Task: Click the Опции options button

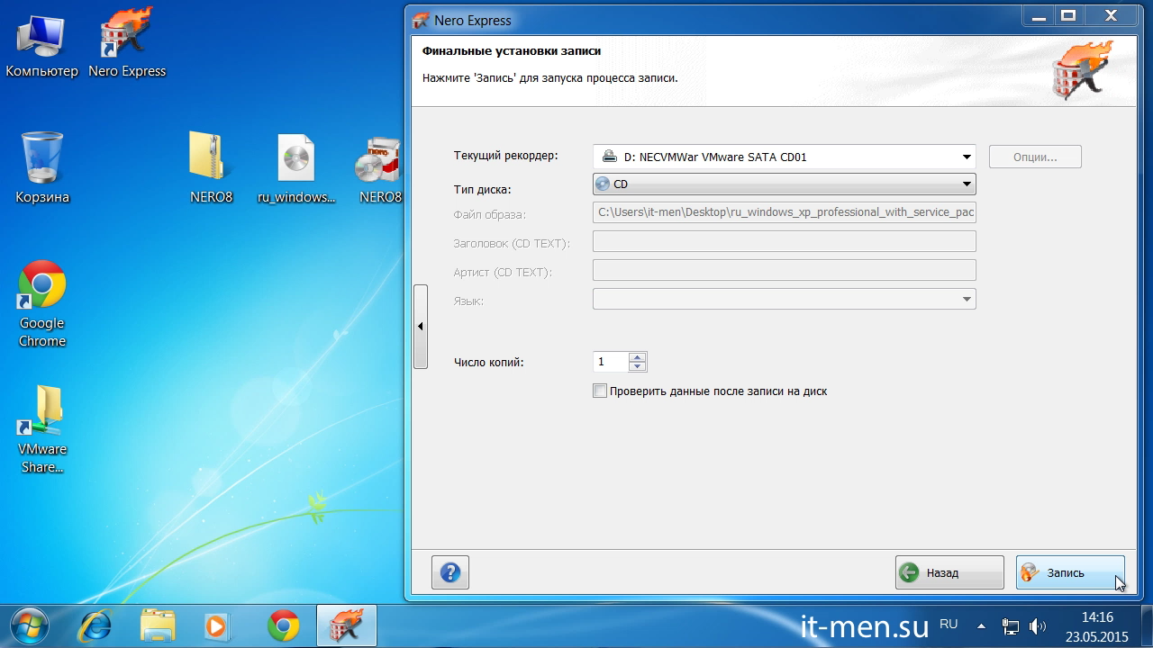Action: click(1035, 157)
